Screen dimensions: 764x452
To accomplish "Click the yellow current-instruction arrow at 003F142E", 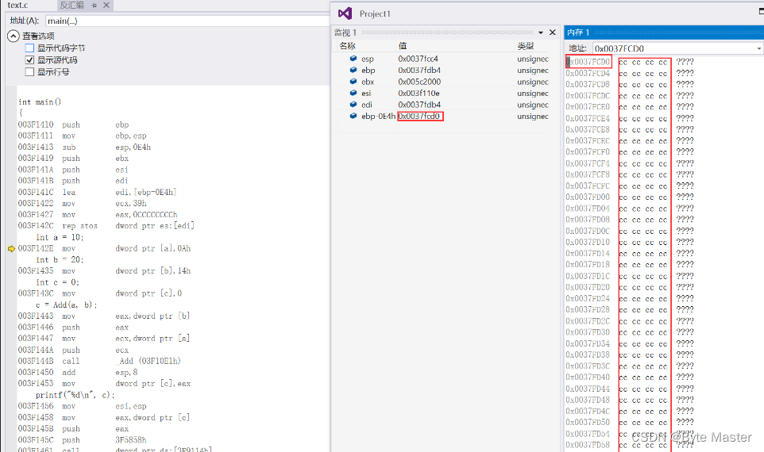I will point(12,249).
